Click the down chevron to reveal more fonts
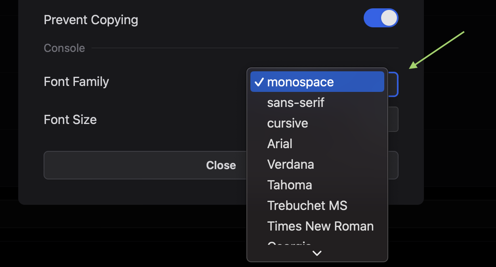The image size is (496, 267). coord(317,253)
